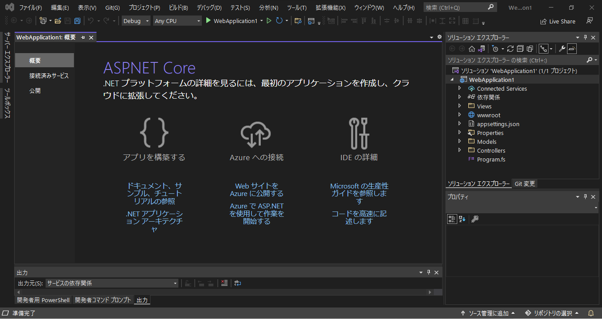Viewport: 602px width, 319px height.
Task: Click the Live Share button
Action: (558, 21)
